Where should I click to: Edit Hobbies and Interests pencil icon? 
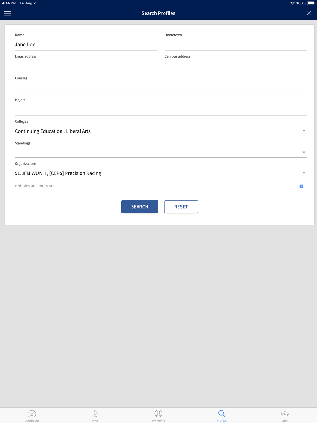point(301,186)
